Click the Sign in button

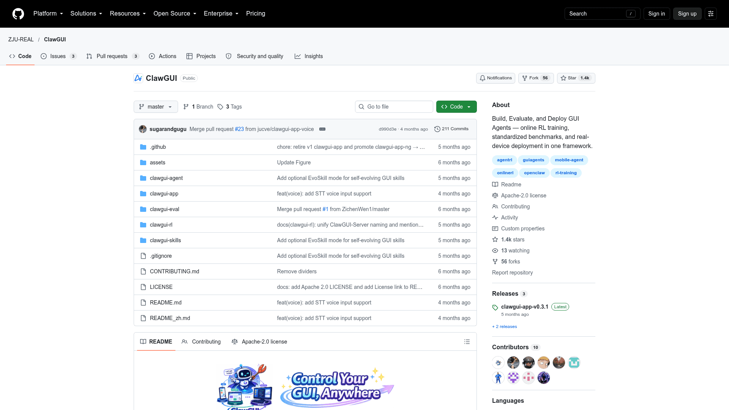(x=656, y=14)
